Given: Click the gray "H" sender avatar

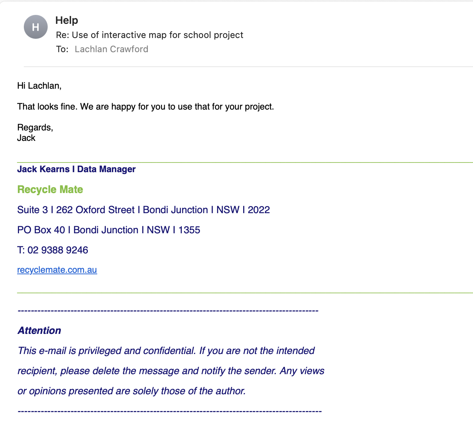Looking at the screenshot, I should [x=36, y=27].
